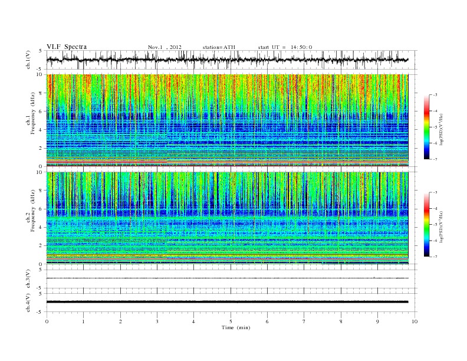Select the "start UT = 14:50:0" header text
Screen dimensions: 467x361
tap(285, 47)
